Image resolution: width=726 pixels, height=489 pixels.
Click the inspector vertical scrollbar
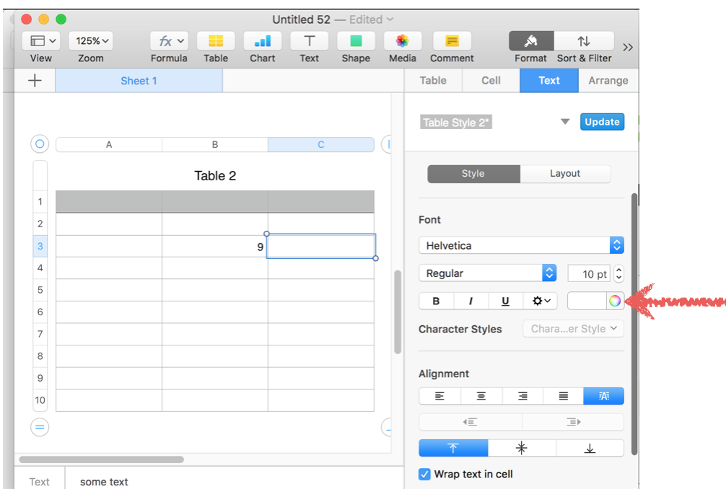pos(634,324)
